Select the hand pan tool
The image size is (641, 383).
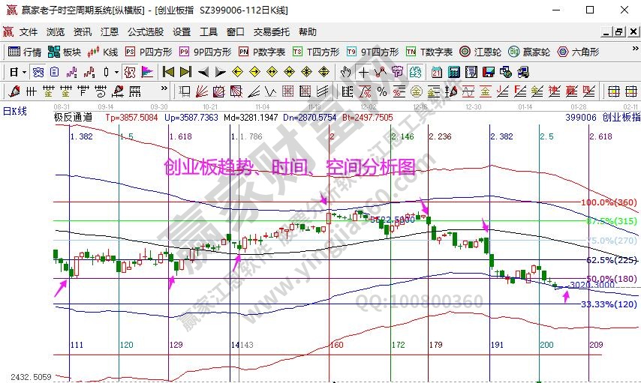(345, 72)
